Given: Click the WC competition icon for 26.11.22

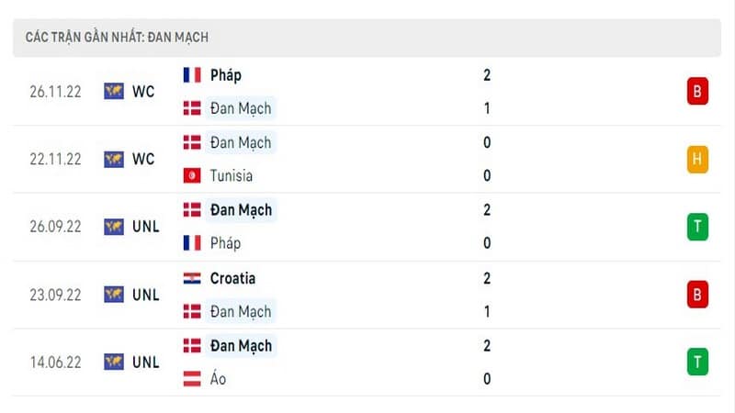Looking at the screenshot, I should coord(114,91).
